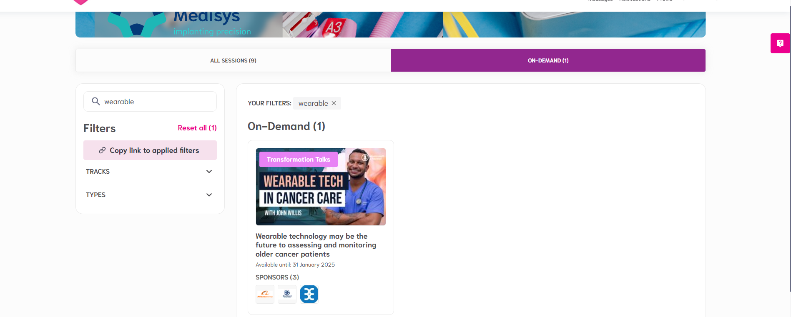Focus the search field containing wearable
The height and width of the screenshot is (317, 791).
click(158, 102)
